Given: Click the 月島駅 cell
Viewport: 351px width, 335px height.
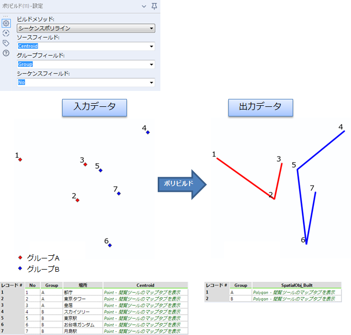Looking at the screenshot, I should tap(83, 331).
